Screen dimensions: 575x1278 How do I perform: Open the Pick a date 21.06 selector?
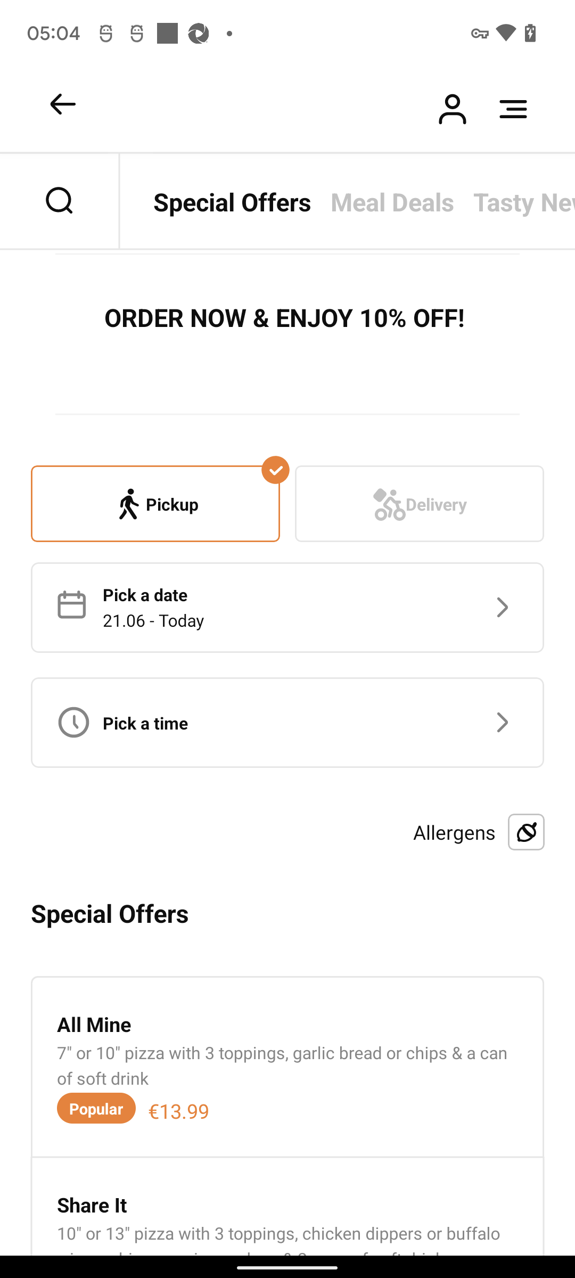[287, 608]
